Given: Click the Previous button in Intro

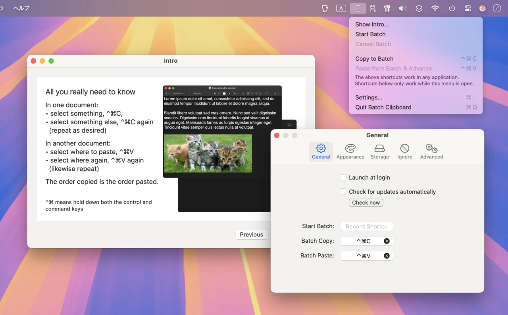Looking at the screenshot, I should (251, 235).
